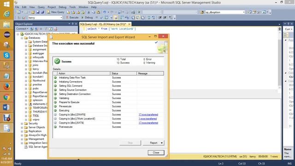Screen dimensions: 295x166
Task: Click the Close button in wizard
Action: tap(156, 153)
